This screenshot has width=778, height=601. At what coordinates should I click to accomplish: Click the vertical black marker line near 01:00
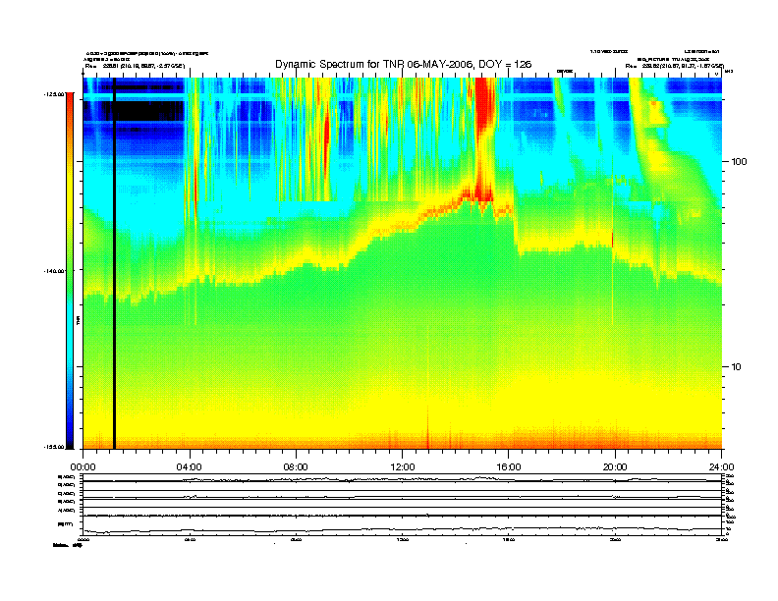click(x=114, y=263)
